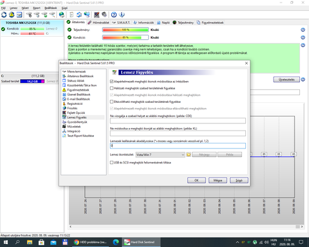The height and width of the screenshot is (247, 309).
Task: Enable 'Hálózati meghajtók szabad területének figyelése' checkbox
Action: 111,88
